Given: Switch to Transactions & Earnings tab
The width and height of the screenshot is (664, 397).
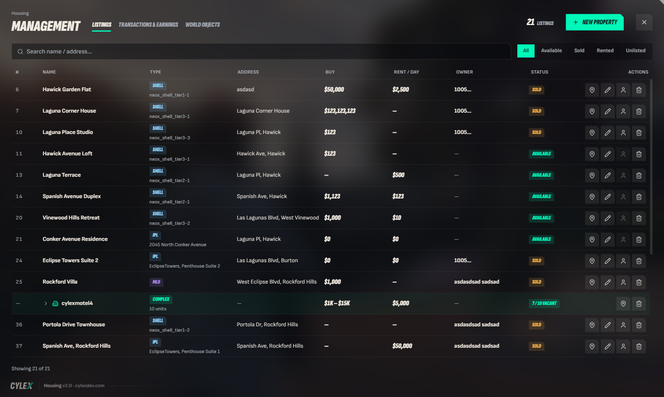Looking at the screenshot, I should click(x=148, y=25).
